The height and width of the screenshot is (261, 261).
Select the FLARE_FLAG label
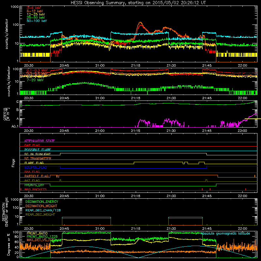(x=34, y=163)
